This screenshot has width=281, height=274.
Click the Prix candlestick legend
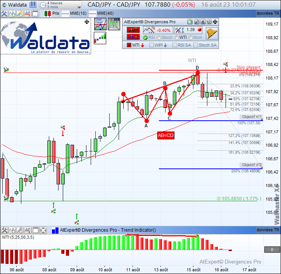(x=52, y=14)
